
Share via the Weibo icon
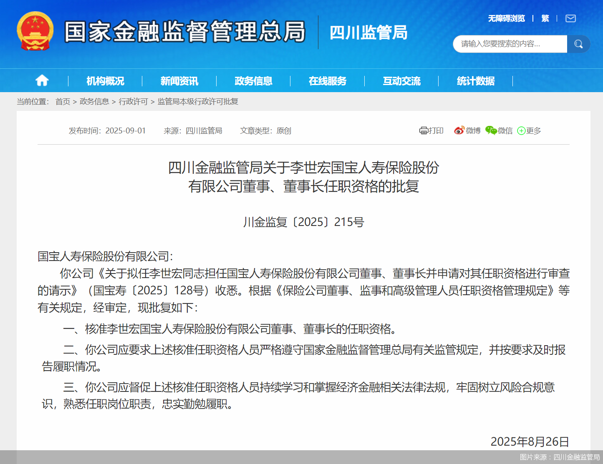click(x=459, y=130)
